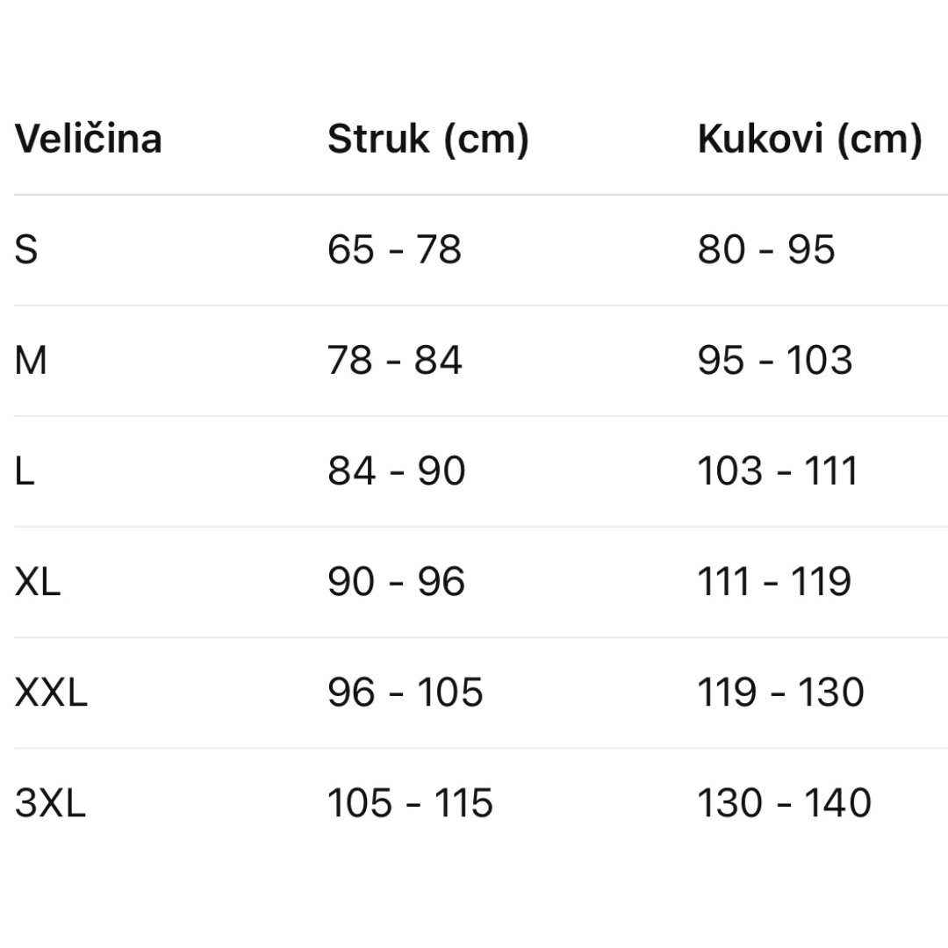This screenshot has height=948, width=948.
Task: Click waist value 90 - 96
Action: point(396,582)
